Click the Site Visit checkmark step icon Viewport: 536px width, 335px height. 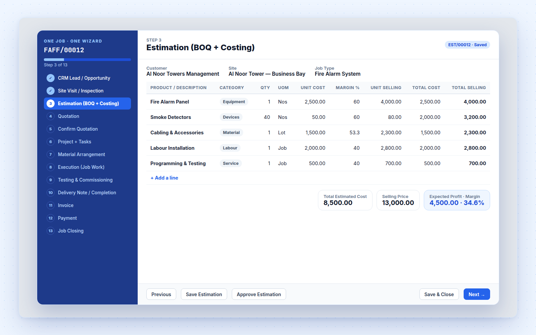(x=51, y=91)
